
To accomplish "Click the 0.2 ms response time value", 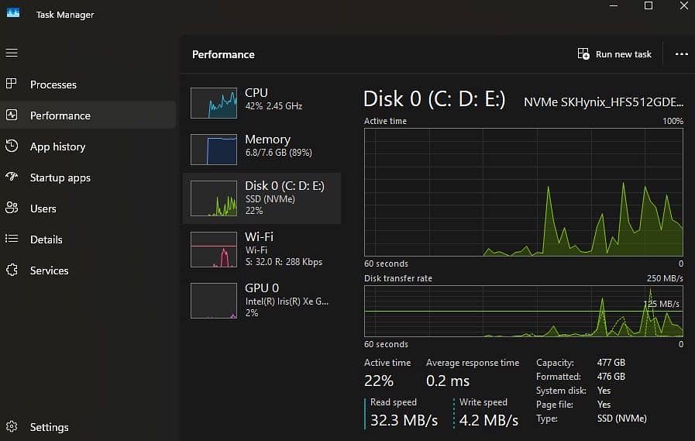I will (447, 381).
